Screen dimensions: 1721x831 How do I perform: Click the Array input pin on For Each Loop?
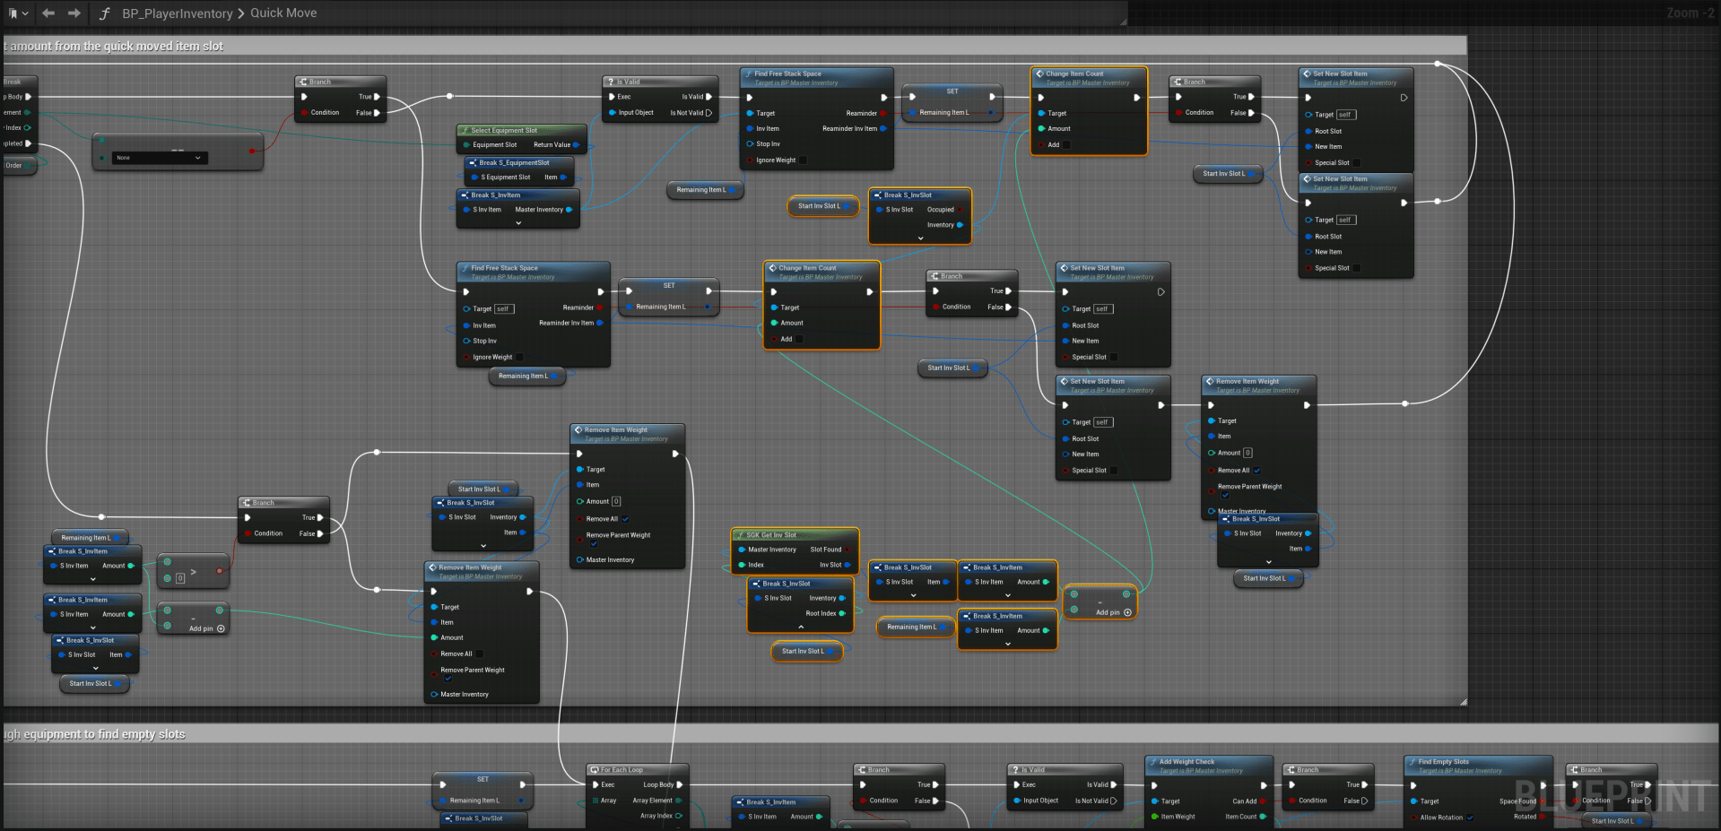594,801
